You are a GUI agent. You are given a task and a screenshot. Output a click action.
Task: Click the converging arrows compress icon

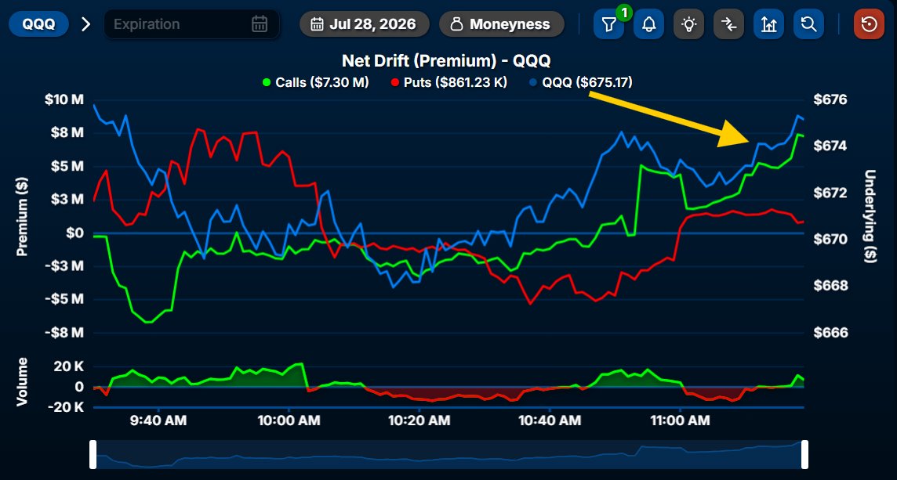pos(729,24)
